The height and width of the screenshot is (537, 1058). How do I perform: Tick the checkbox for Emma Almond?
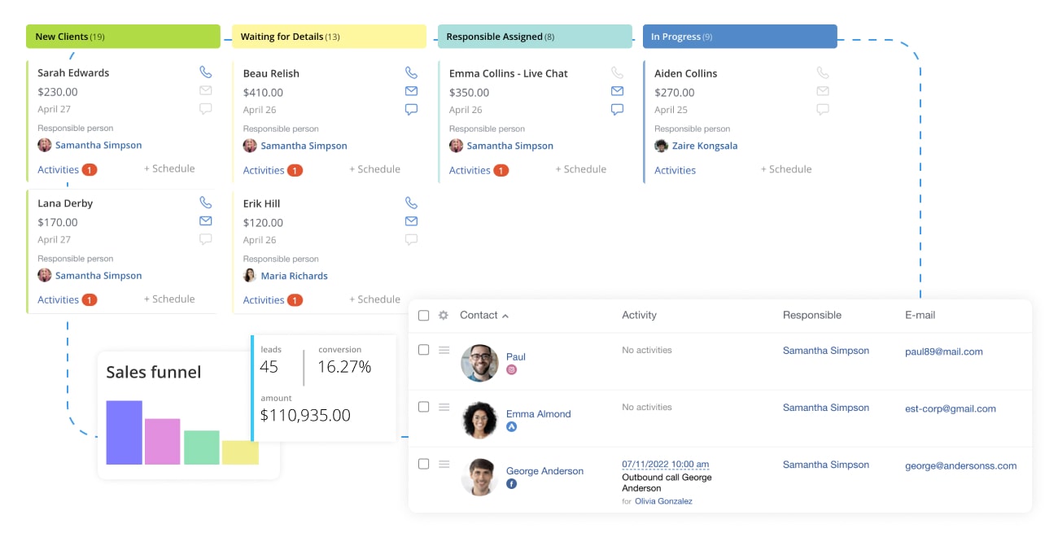click(x=423, y=407)
